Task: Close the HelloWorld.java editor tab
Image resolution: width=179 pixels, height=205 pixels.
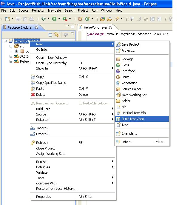Action: [x=111, y=27]
